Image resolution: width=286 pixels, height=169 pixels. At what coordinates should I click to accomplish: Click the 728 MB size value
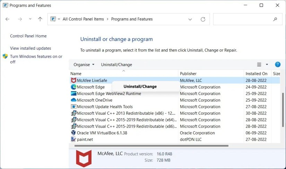(x=163, y=160)
